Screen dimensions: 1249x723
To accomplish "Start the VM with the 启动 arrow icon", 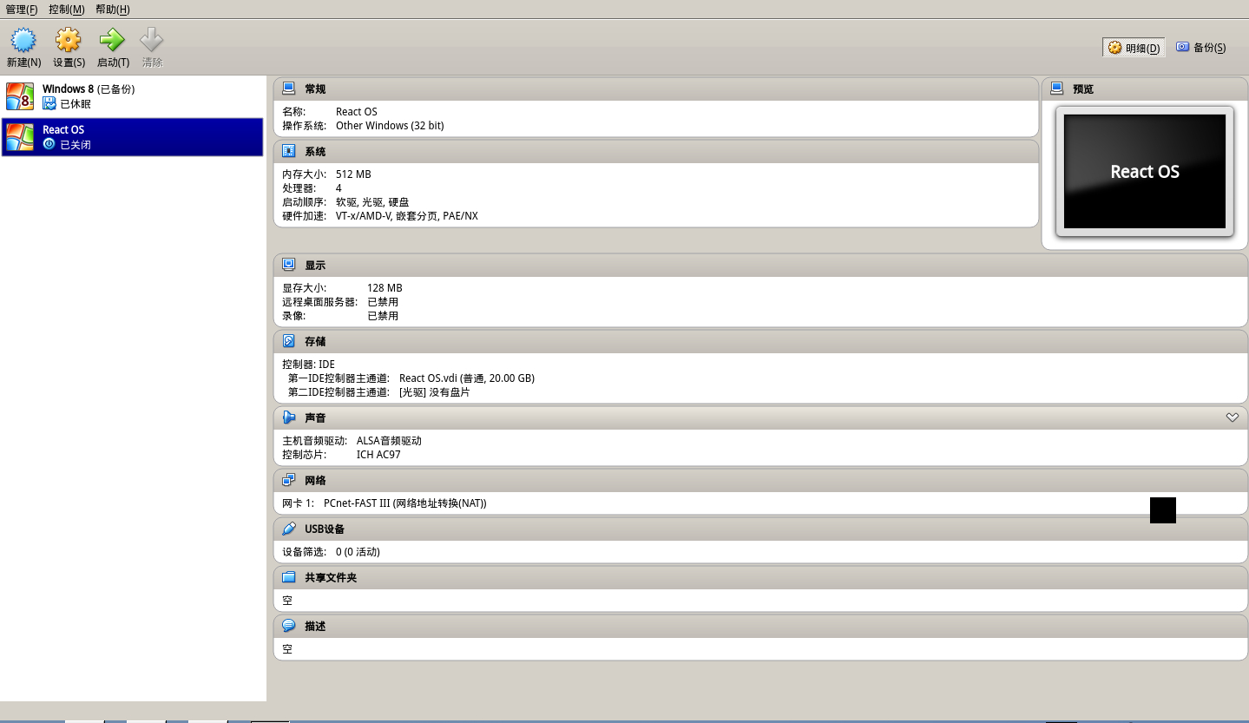I will click(x=113, y=40).
